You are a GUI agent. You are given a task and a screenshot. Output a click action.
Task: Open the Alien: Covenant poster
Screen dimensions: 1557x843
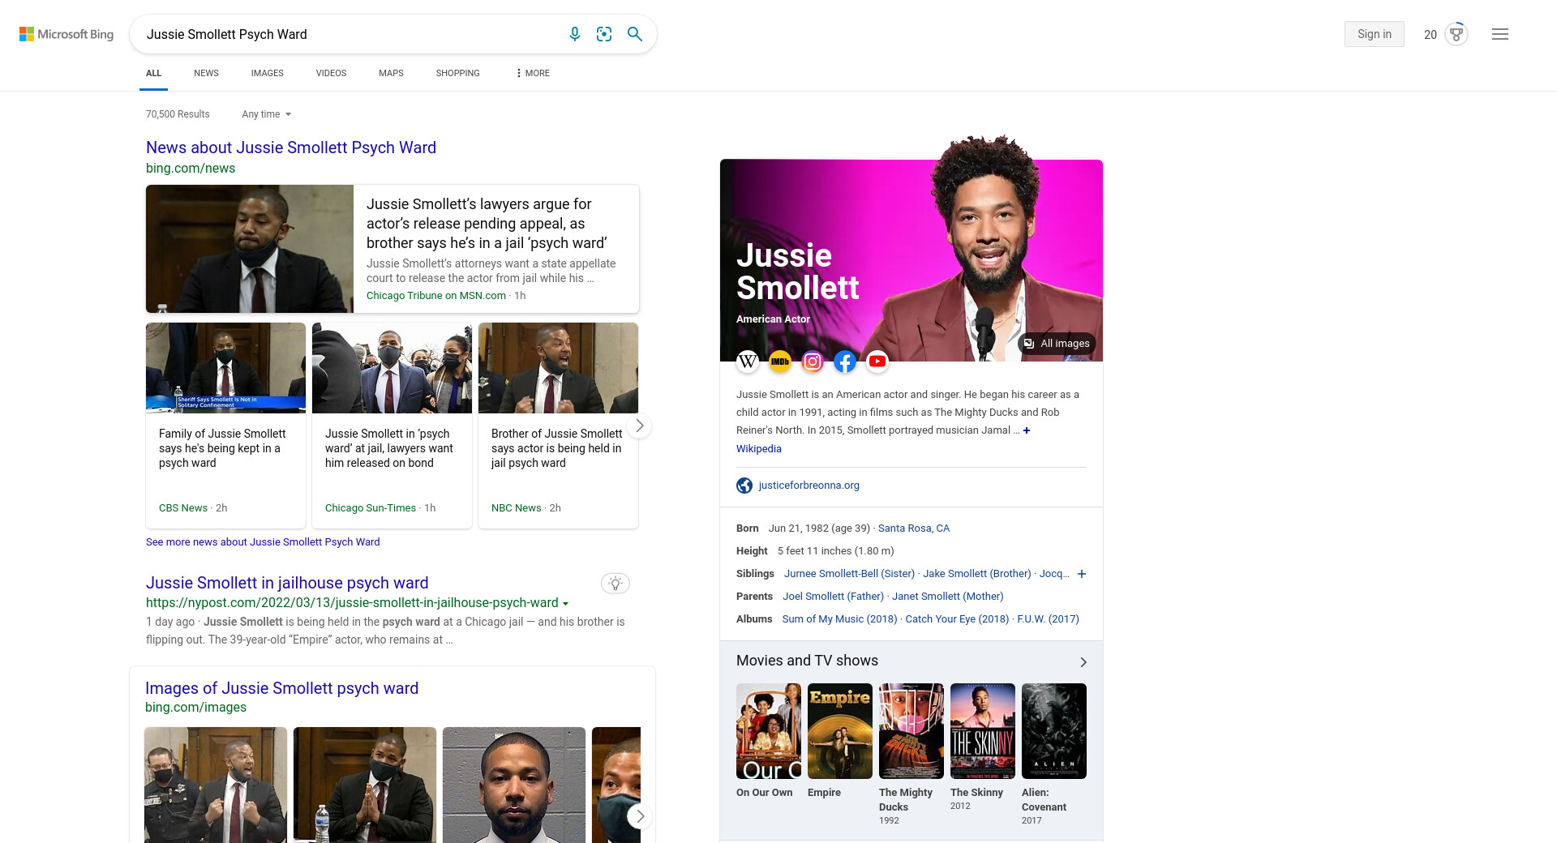(x=1054, y=731)
